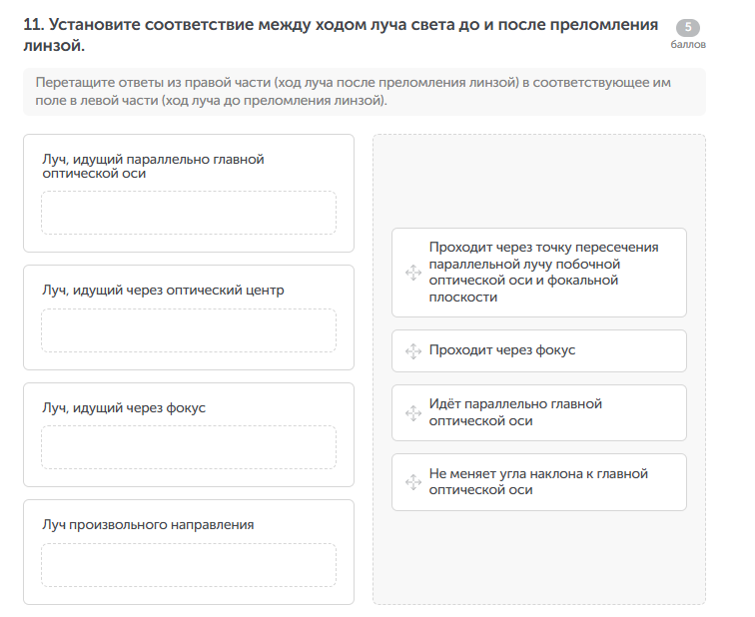The height and width of the screenshot is (617, 755).
Task: Click drag handle icon beside 'Проходит через фокус'
Action: click(x=411, y=351)
